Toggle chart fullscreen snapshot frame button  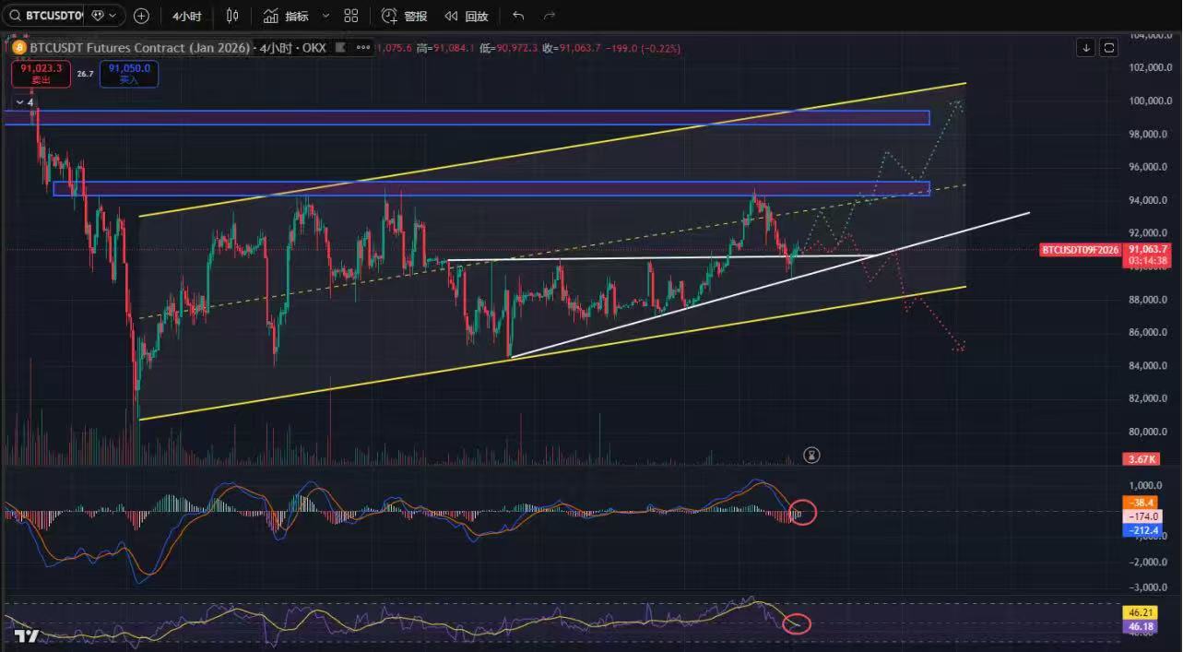coord(1109,47)
